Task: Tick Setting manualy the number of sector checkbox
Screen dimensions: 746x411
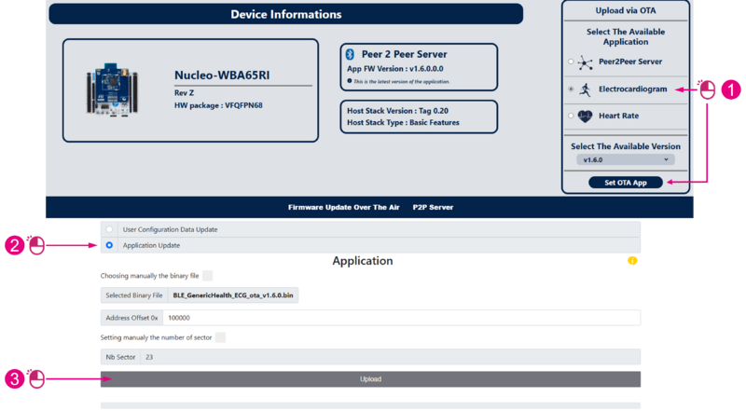Action: click(220, 337)
